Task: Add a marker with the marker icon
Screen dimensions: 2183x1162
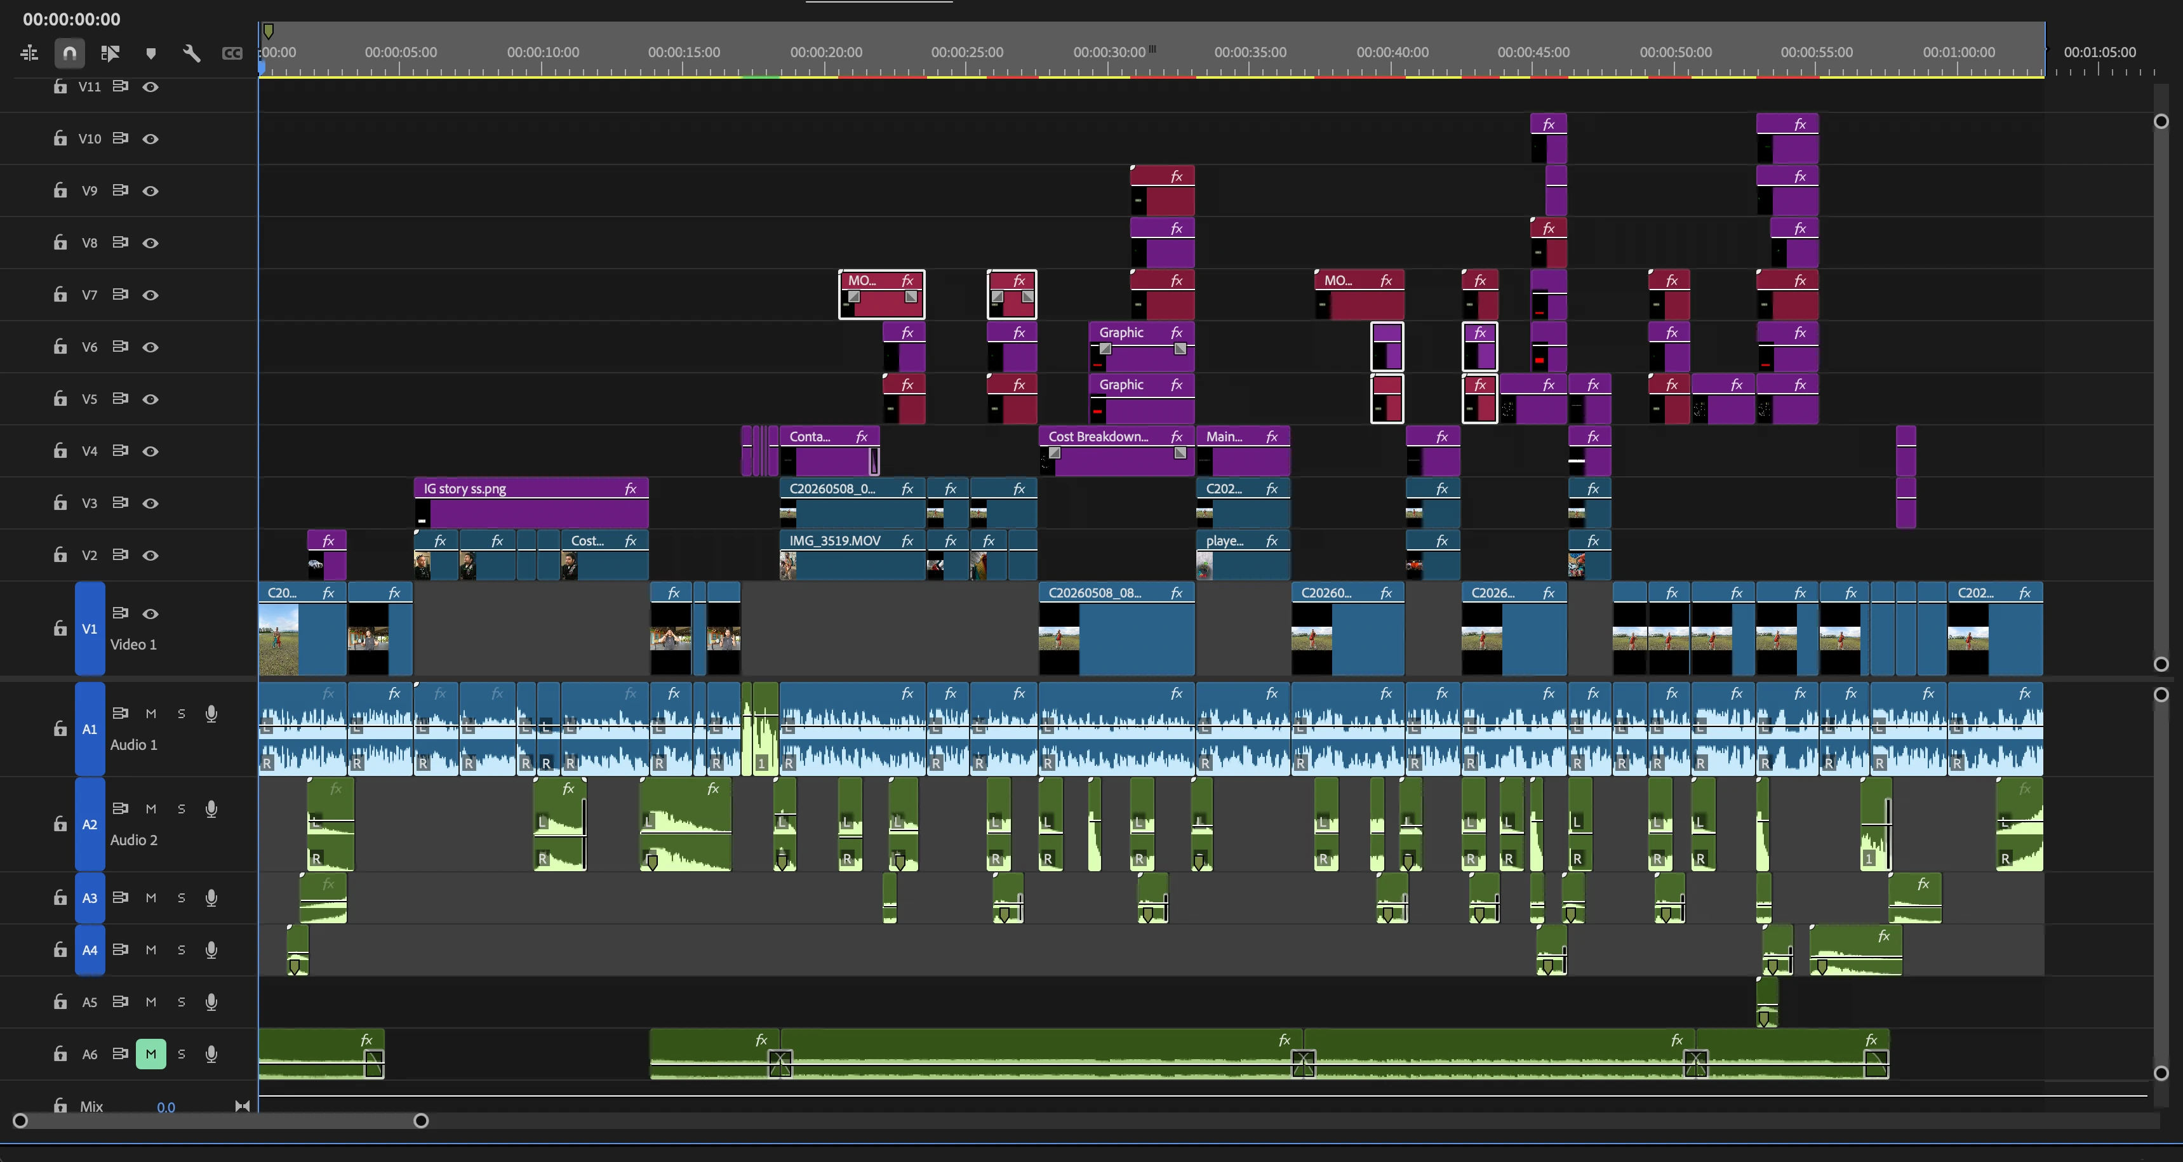Action: point(151,53)
